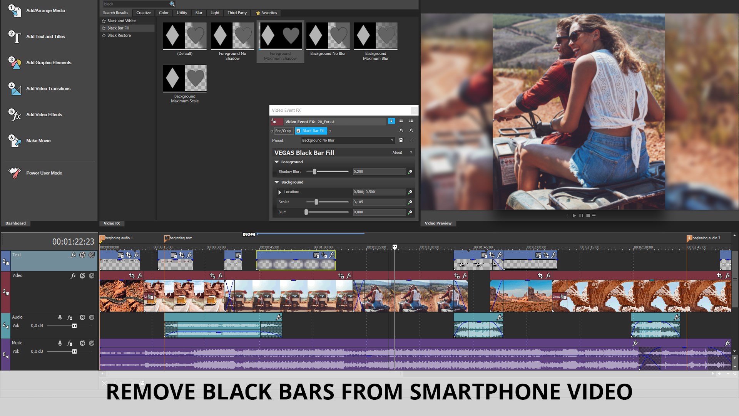Solo the Music track
739x416 pixels.
coord(92,343)
